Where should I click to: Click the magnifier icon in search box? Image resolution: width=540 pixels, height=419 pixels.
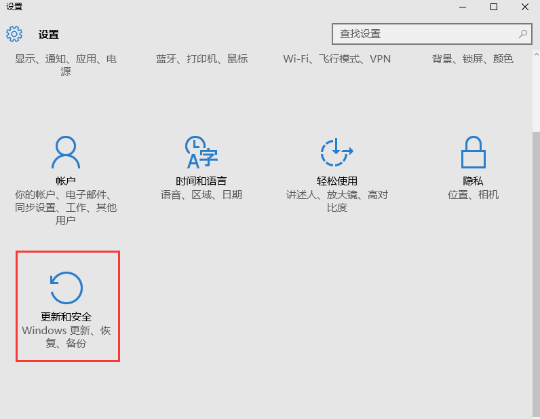(x=523, y=33)
